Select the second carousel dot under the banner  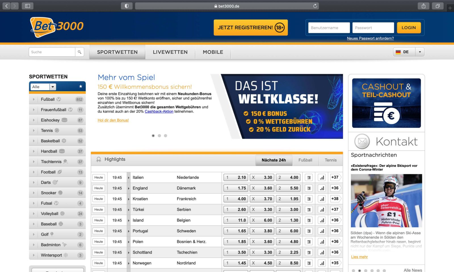click(x=159, y=135)
